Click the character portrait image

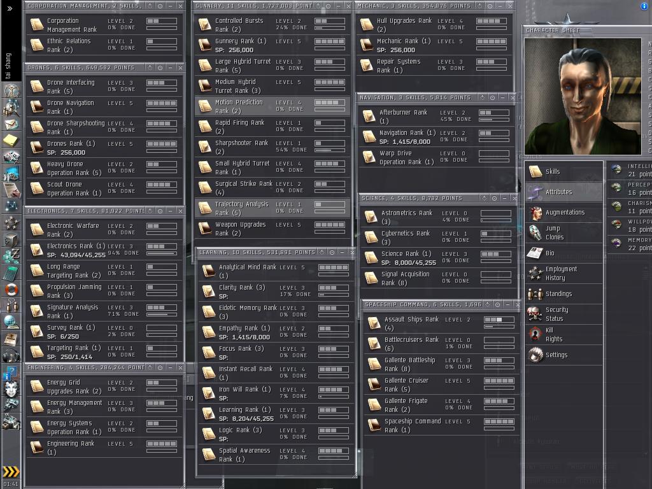(x=583, y=96)
